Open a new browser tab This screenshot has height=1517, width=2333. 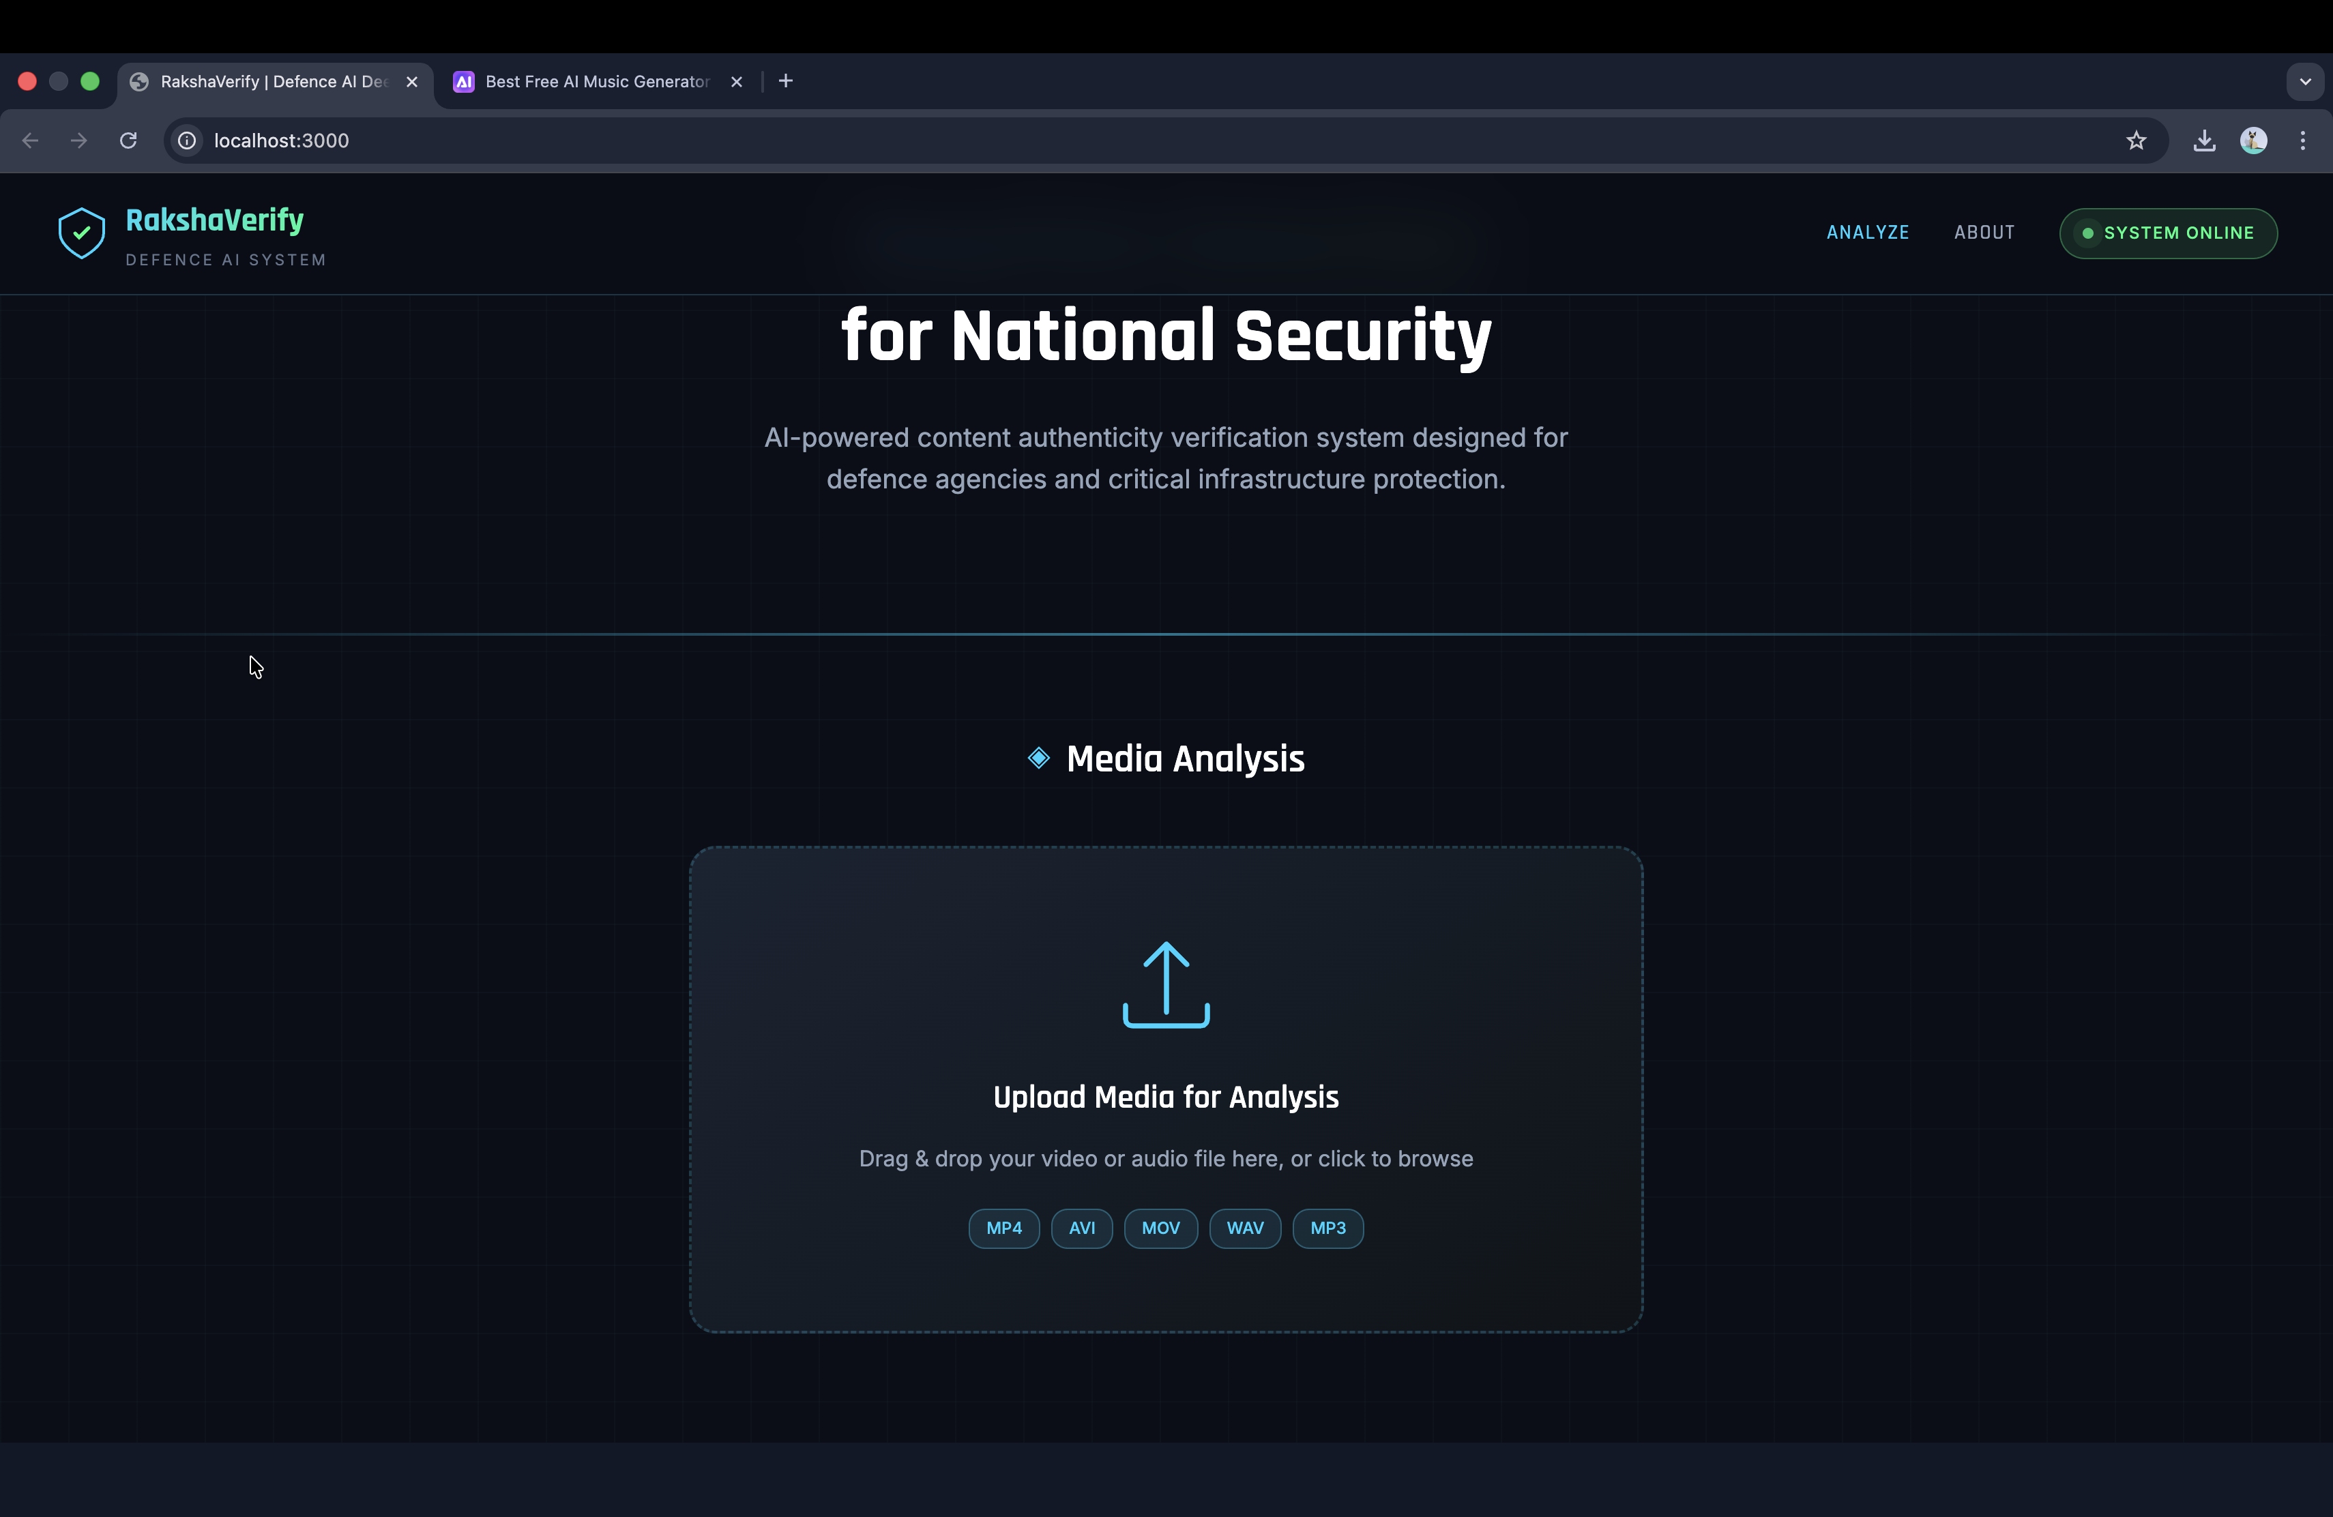(785, 81)
